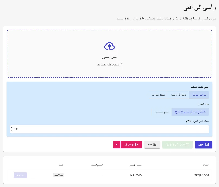The image size is (219, 187).
Task: Click the trash icon in clear button
Action: [154, 144]
